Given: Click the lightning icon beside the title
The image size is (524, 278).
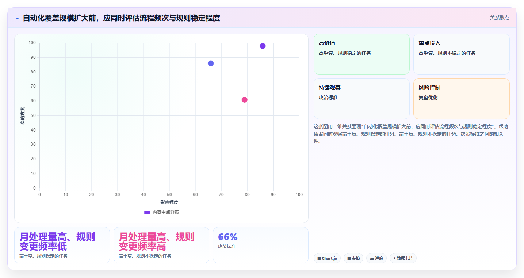Looking at the screenshot, I should (17, 18).
